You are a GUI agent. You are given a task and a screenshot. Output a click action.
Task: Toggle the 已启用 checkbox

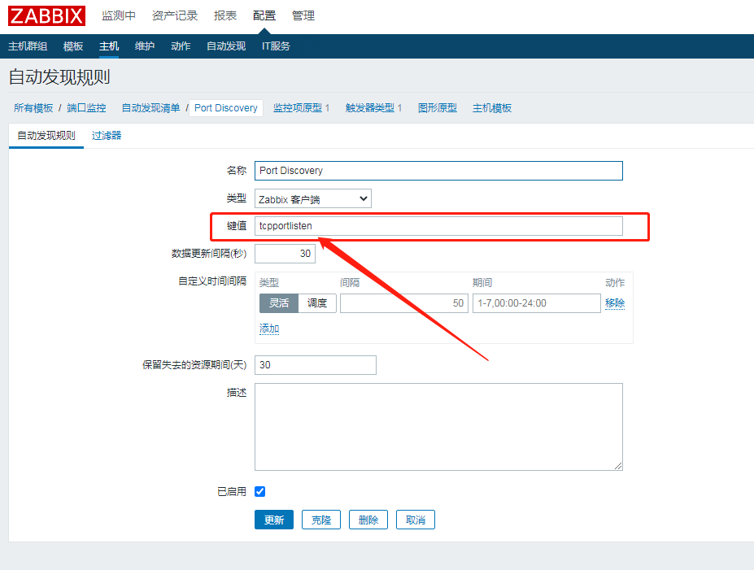tap(260, 491)
